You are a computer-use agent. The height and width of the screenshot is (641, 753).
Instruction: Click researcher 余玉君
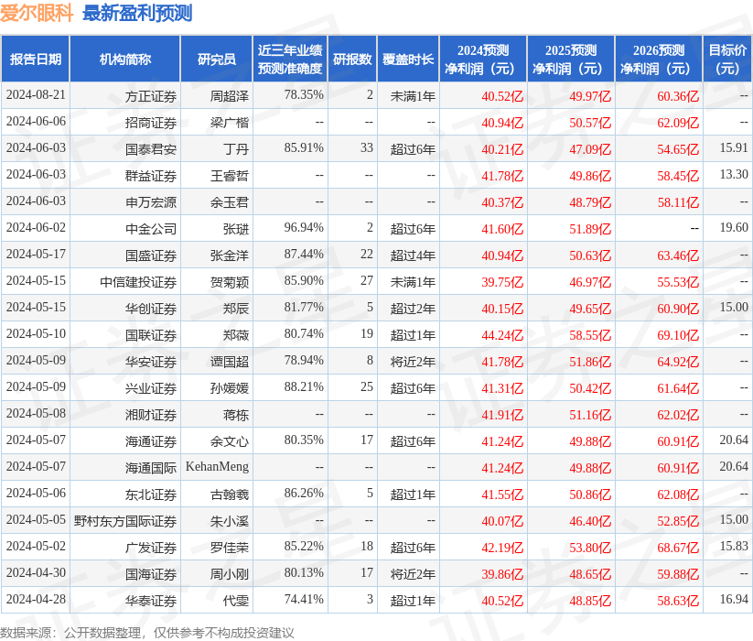(230, 202)
